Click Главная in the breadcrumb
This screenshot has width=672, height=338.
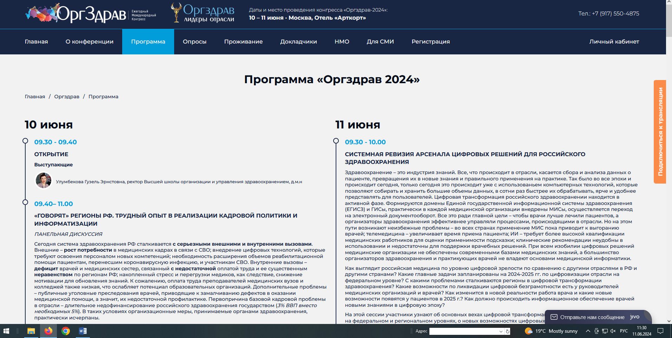pyautogui.click(x=35, y=97)
